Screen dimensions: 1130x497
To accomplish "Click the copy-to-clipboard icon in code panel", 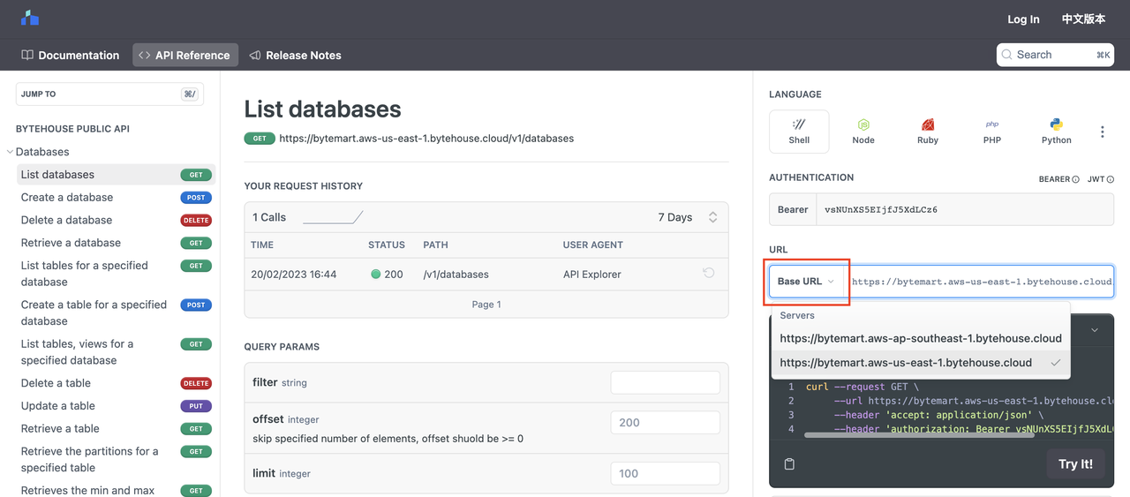I will (x=789, y=463).
